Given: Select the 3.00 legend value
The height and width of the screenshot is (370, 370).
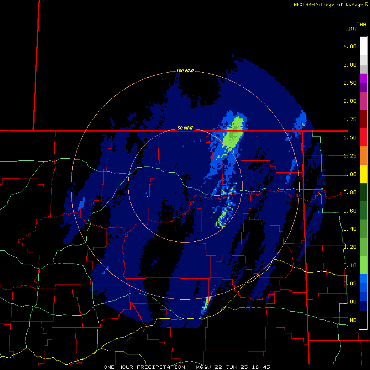Looking at the screenshot, I should click(350, 65).
